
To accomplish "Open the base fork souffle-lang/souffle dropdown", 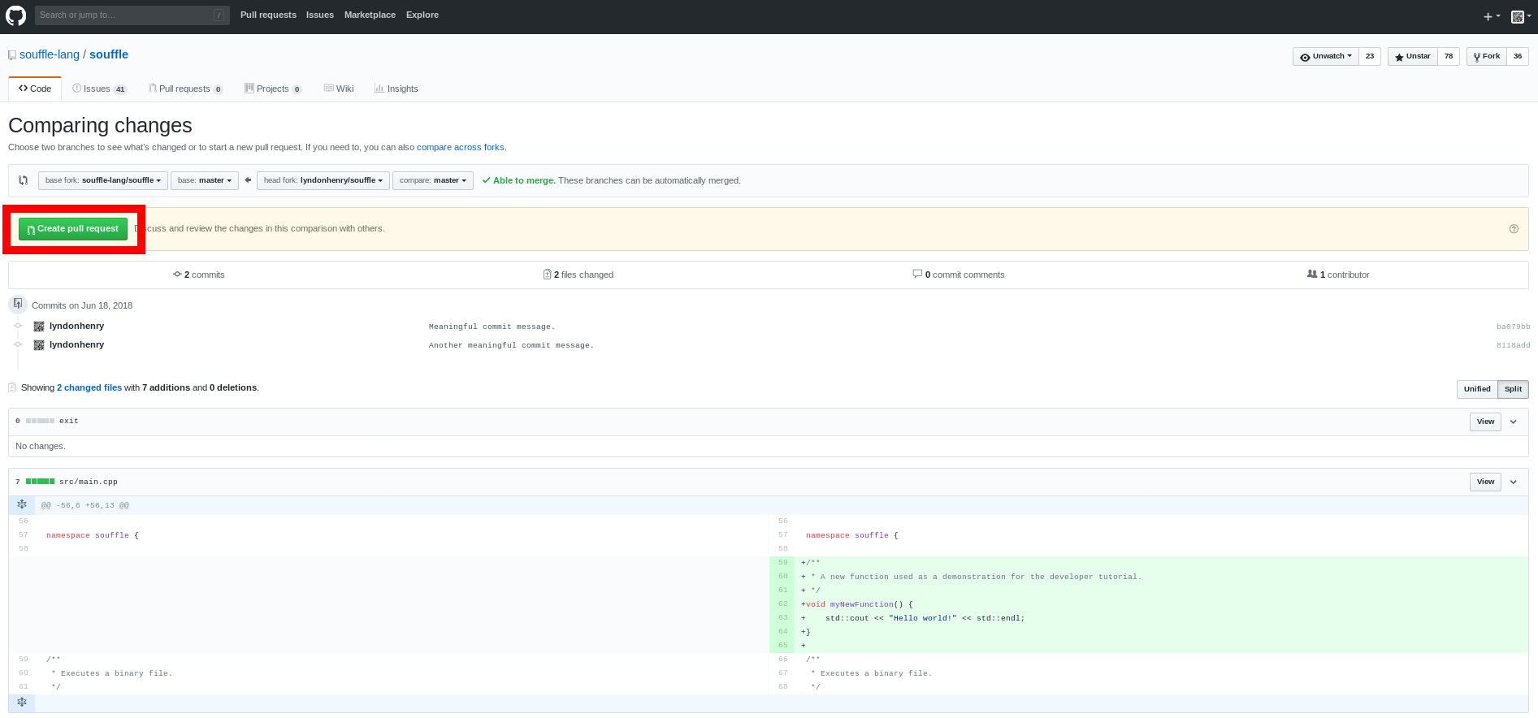I will pos(103,180).
